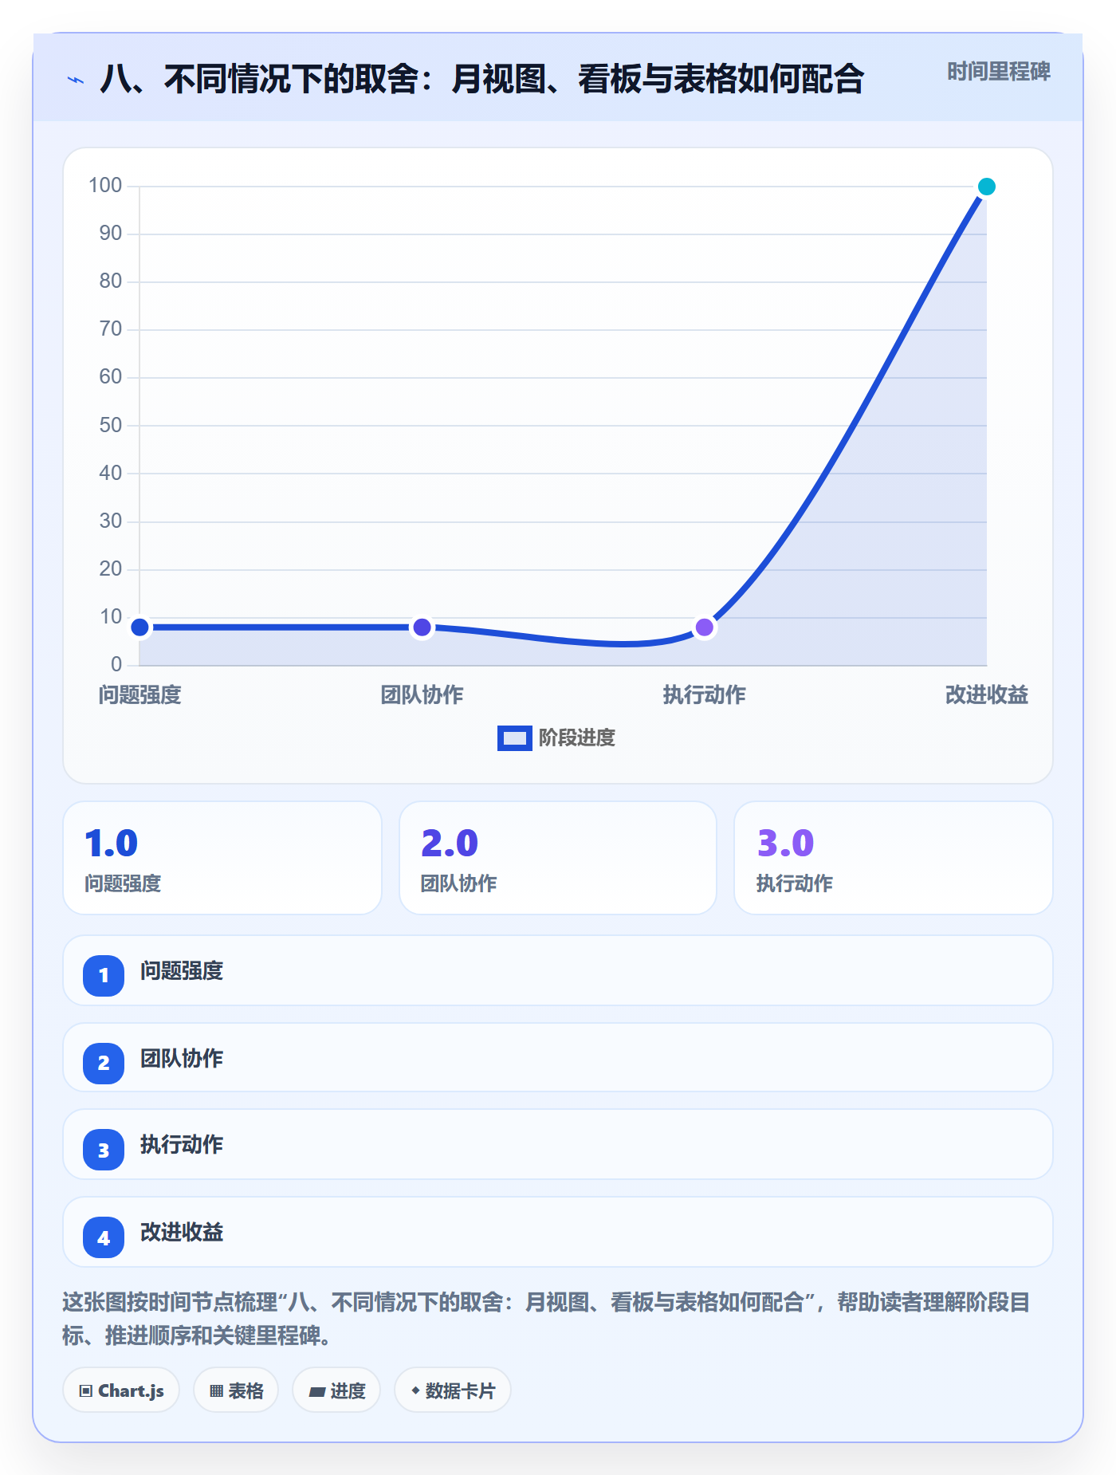Click the 团队协作 x-axis label
Viewport: 1116px width, 1475px height.
pyautogui.click(x=422, y=695)
